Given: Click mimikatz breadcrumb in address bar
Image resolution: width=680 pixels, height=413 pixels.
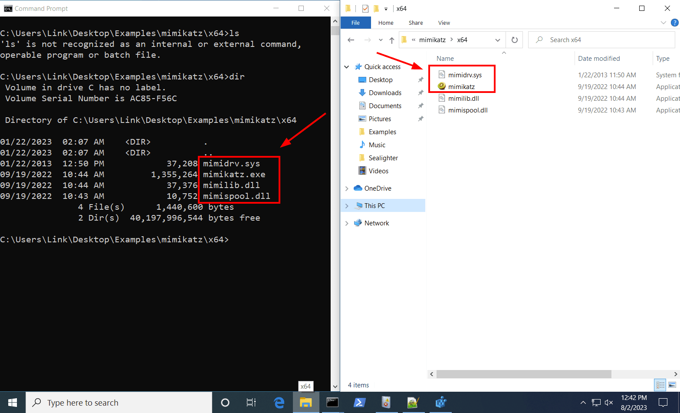Looking at the screenshot, I should click(x=432, y=40).
